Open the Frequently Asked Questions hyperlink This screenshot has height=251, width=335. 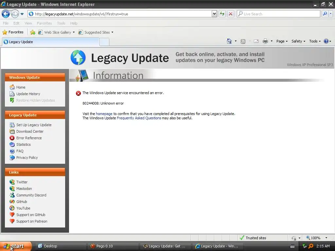(x=139, y=118)
